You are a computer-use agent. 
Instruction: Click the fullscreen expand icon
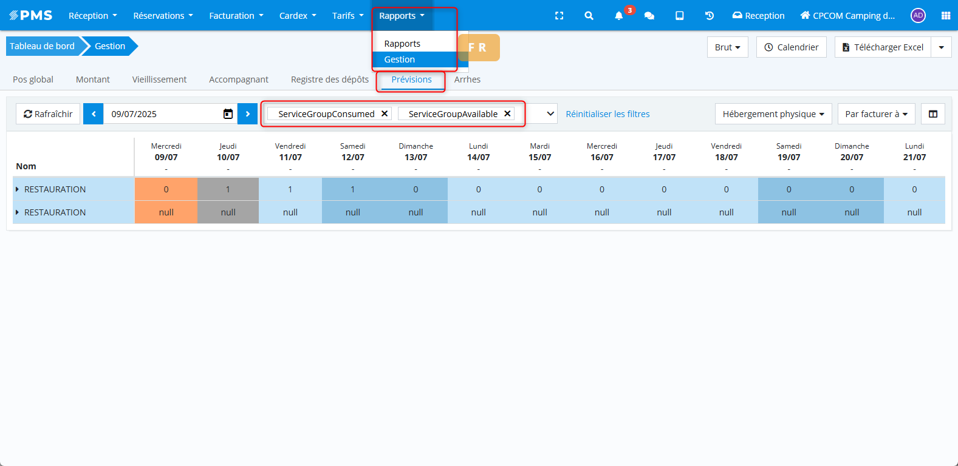[x=559, y=16]
